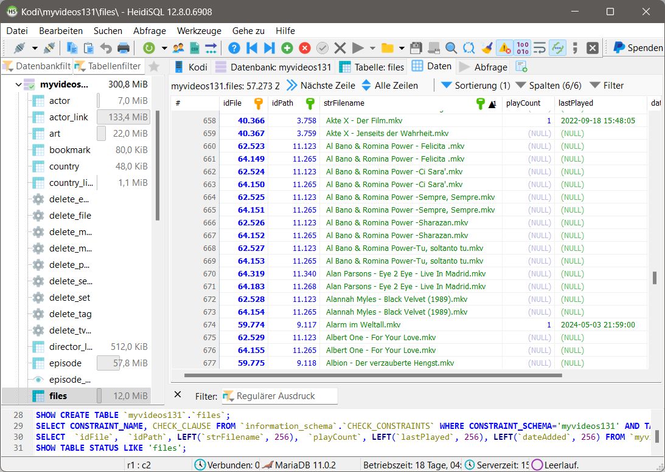Click the CSV import file icon
The image size is (665, 472).
pyautogui.click(x=194, y=48)
